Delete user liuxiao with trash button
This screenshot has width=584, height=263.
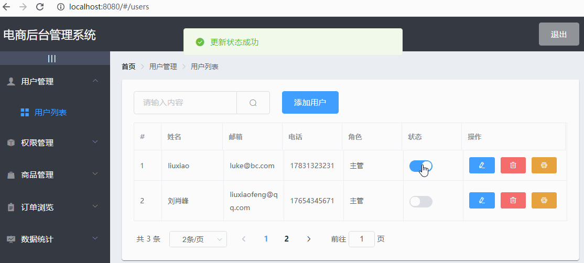click(513, 165)
